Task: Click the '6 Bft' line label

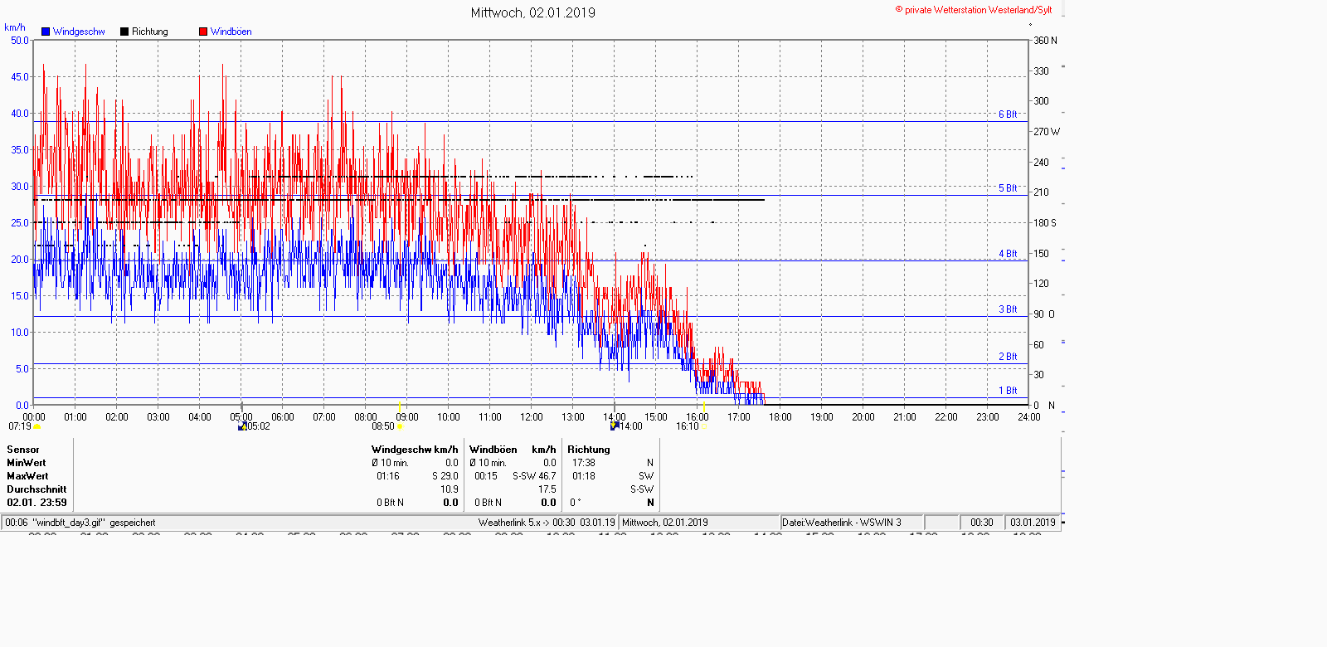Action: point(1008,114)
